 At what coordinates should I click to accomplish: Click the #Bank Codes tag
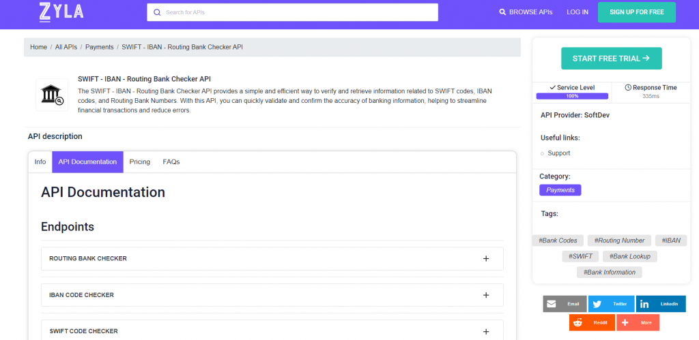pos(558,241)
